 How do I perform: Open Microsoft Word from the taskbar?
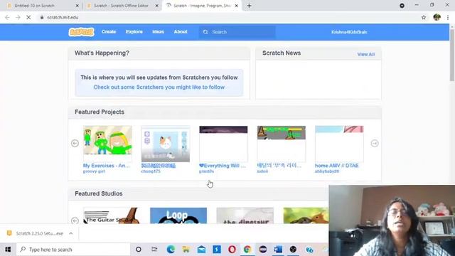click(278, 250)
